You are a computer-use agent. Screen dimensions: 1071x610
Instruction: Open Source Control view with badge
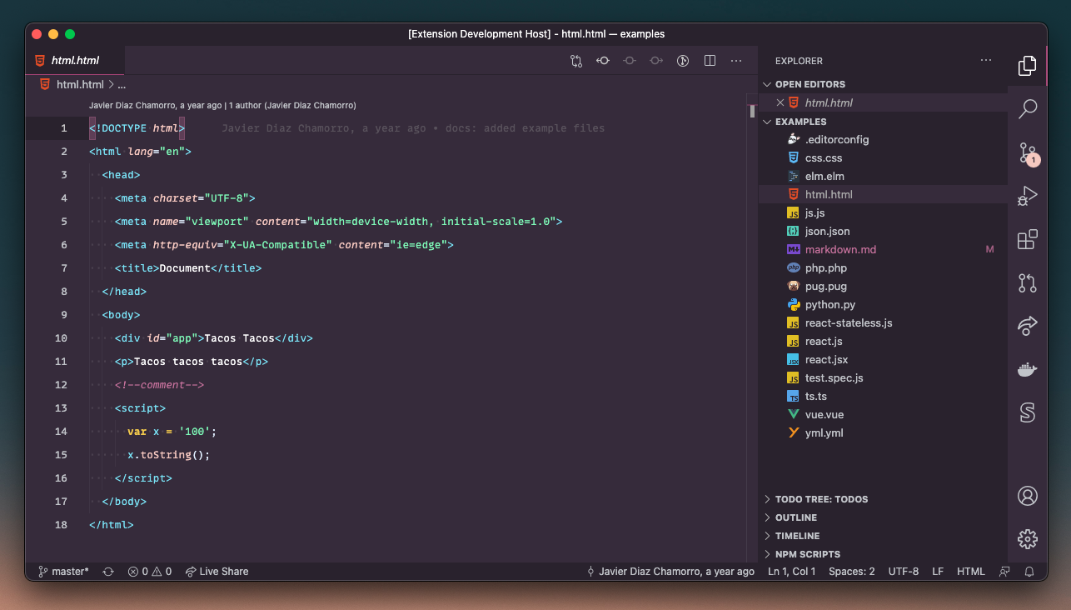(x=1028, y=153)
